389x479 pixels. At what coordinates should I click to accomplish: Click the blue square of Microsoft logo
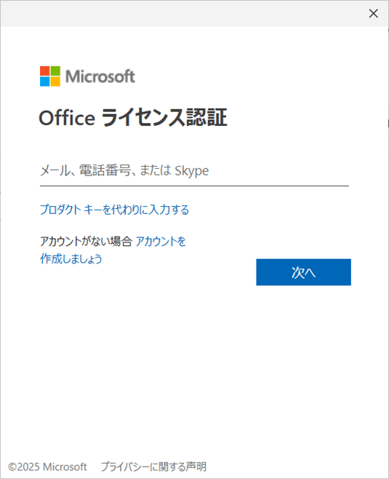tap(45, 82)
